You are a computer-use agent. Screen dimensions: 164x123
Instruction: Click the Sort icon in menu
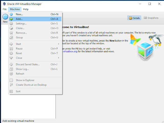[x=11, y=91]
